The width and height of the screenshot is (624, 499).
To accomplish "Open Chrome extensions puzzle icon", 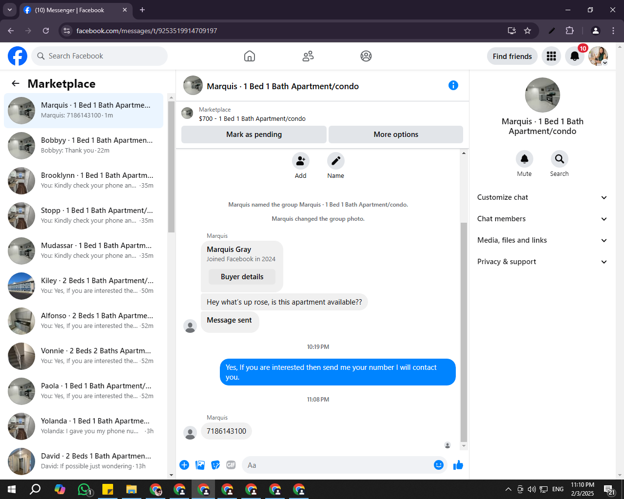I will (569, 31).
